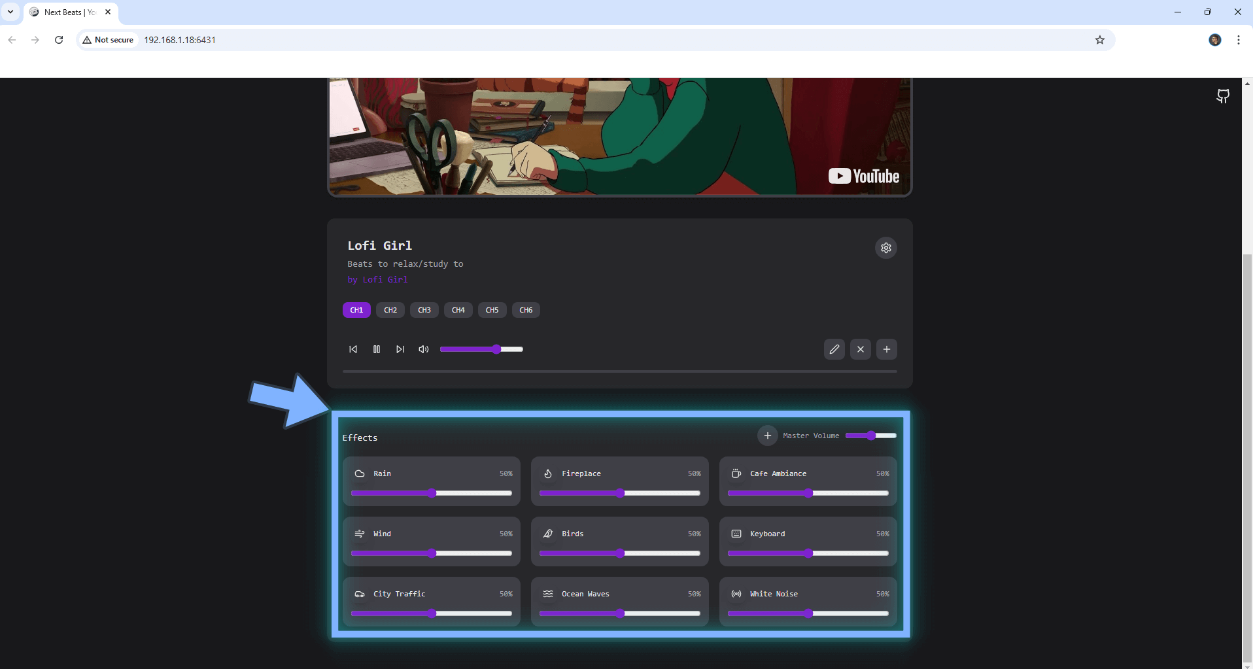Click the 'Beats to relax/study to' text
The image size is (1253, 669).
pos(405,264)
